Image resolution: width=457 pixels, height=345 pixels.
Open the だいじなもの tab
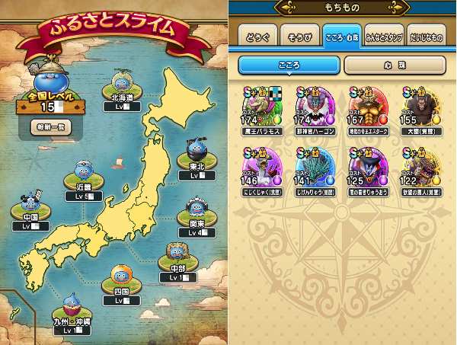[427, 37]
